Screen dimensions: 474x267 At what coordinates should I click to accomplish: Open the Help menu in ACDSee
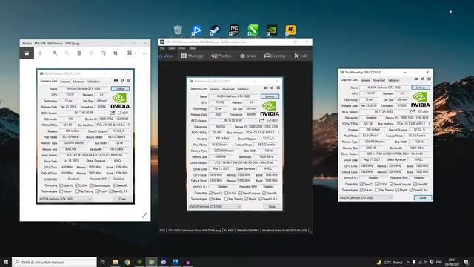coord(193,48)
